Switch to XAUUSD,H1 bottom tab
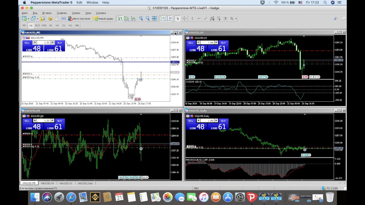The image size is (365, 205). (x=66, y=183)
